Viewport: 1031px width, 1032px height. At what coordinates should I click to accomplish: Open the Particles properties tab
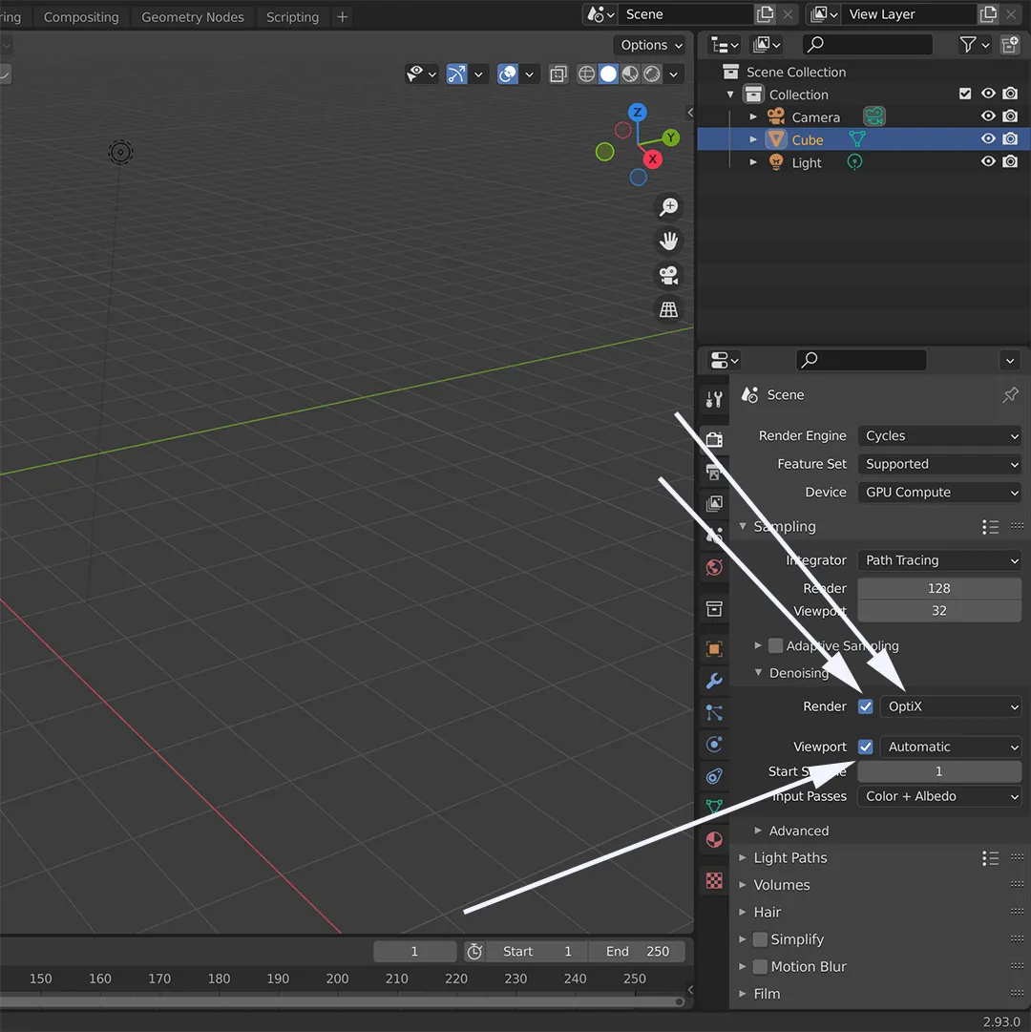(714, 713)
